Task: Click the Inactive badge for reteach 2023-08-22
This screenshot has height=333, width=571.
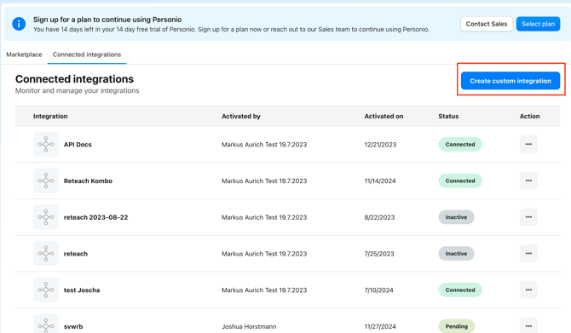Action: [x=456, y=217]
